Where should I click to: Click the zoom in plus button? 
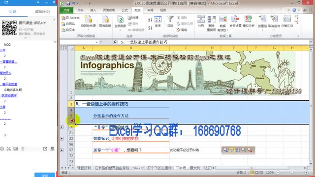point(306,173)
